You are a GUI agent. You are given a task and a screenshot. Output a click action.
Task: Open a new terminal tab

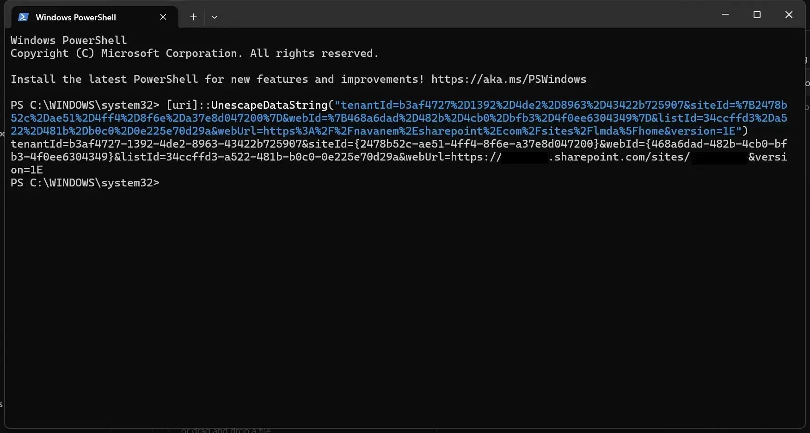[193, 17]
